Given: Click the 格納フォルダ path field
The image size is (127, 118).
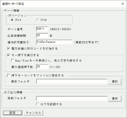Looking at the screenshot, I should tap(72, 99).
